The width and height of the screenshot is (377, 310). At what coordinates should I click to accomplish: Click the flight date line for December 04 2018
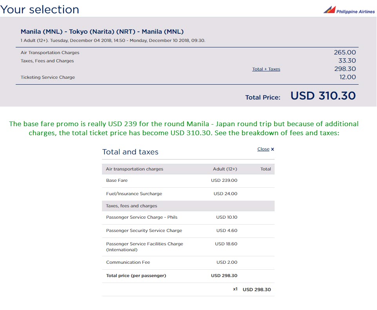pyautogui.click(x=113, y=40)
